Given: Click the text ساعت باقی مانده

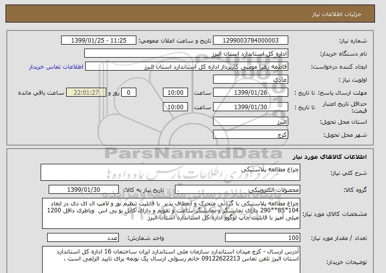Looking at the screenshot, I should click(41, 93).
